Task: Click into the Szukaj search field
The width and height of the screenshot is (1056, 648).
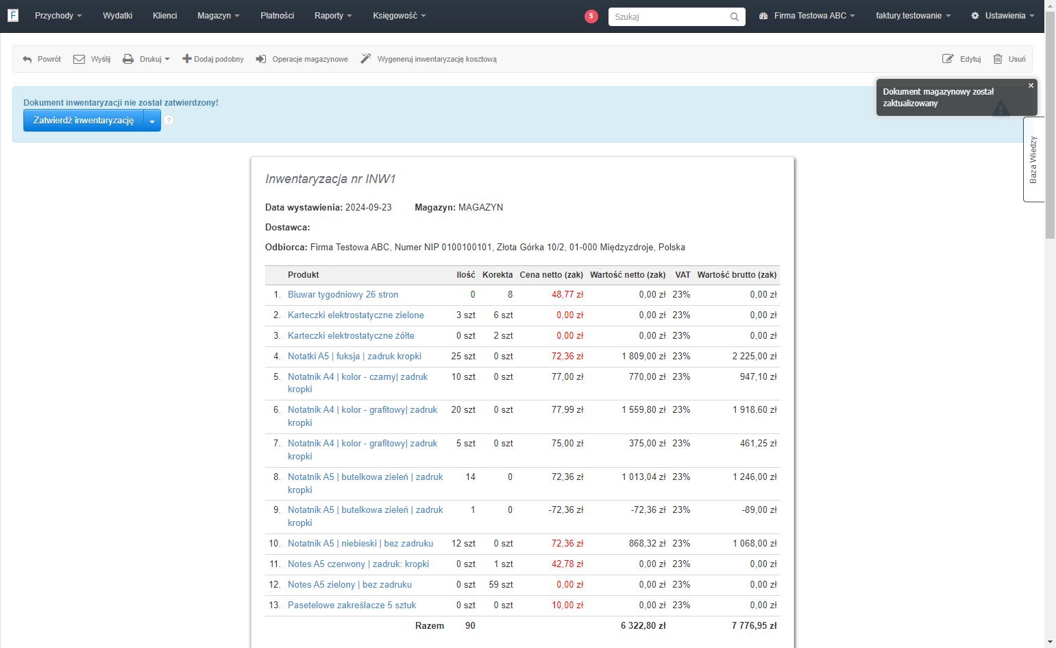Action: (x=671, y=16)
